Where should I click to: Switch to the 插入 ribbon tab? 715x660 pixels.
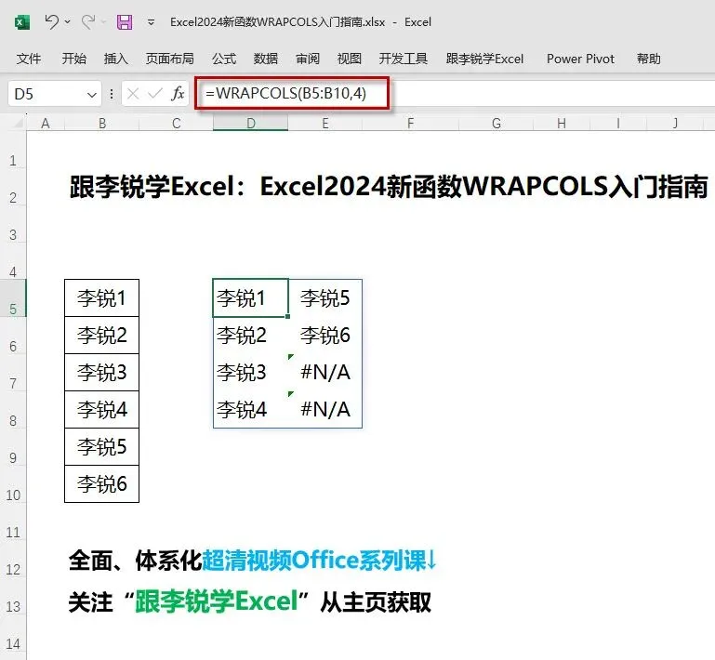click(x=116, y=59)
